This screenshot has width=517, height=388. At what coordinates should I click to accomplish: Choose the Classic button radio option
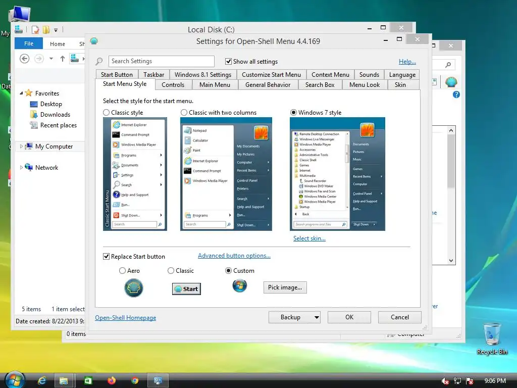[171, 271]
